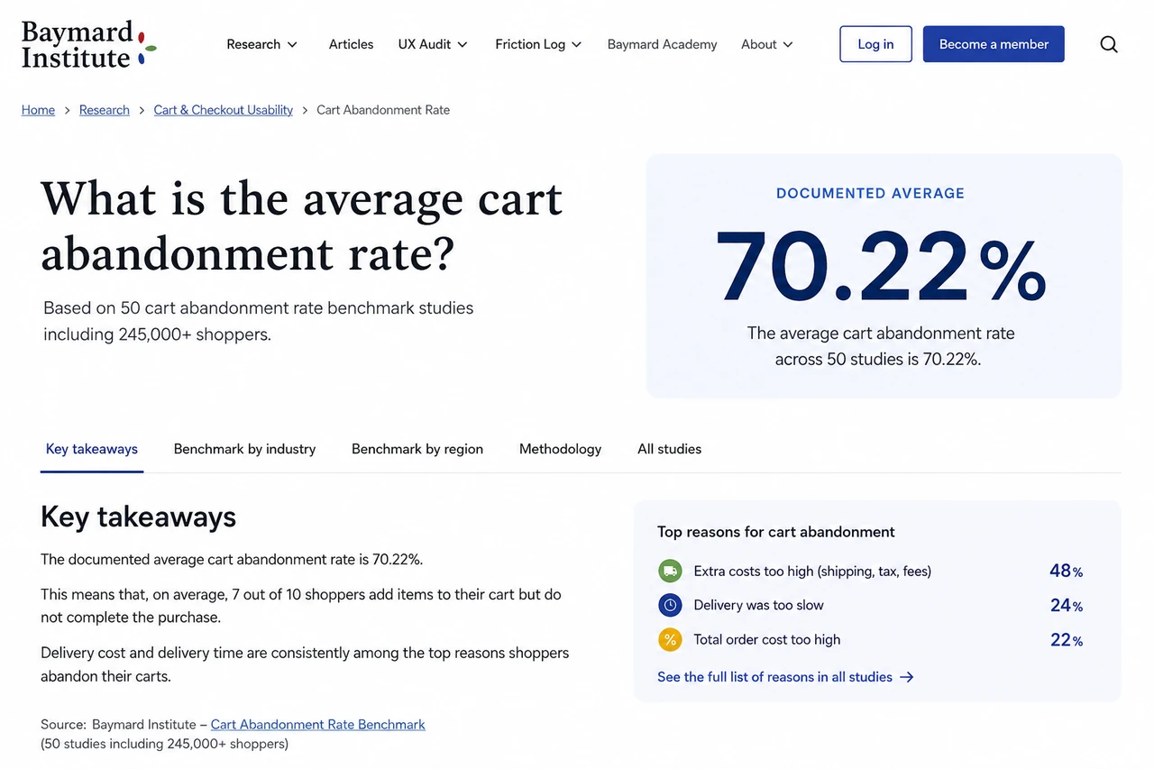Click the 48% extra costs value
The image size is (1154, 769).
point(1066,571)
